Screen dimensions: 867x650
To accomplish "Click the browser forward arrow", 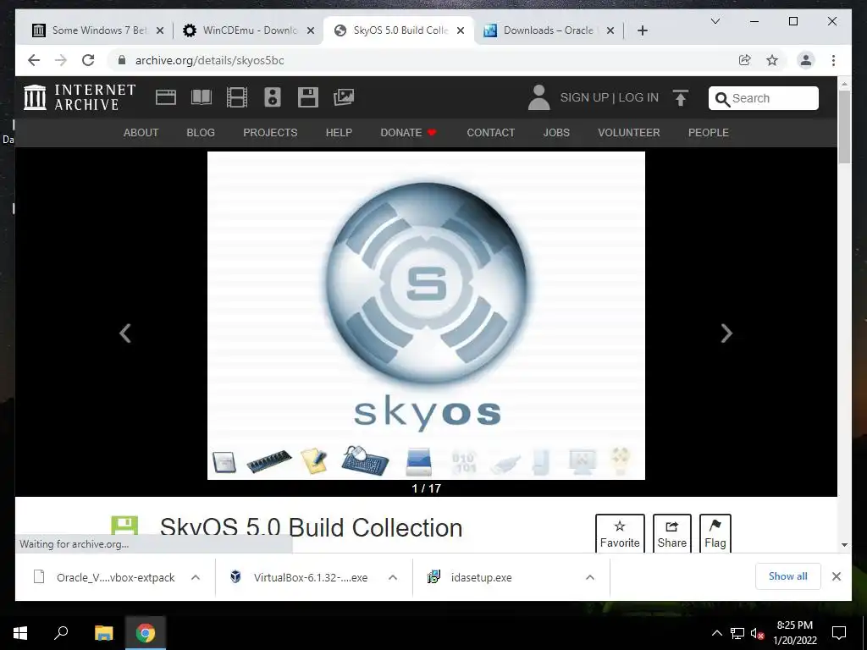I will (61, 60).
